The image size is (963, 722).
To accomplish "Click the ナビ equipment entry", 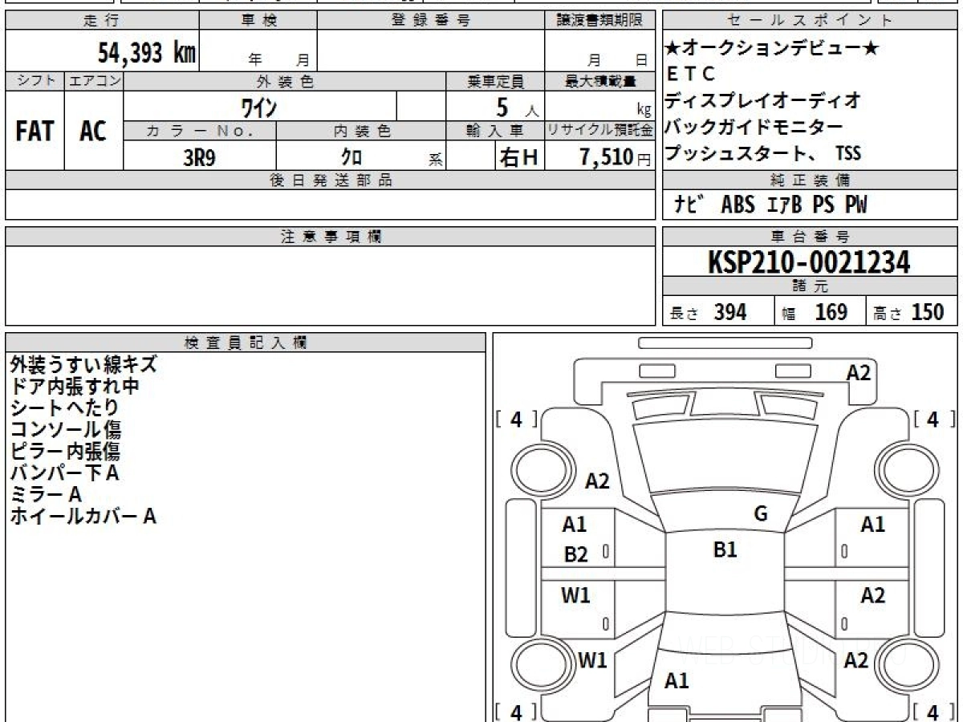I will coord(689,205).
